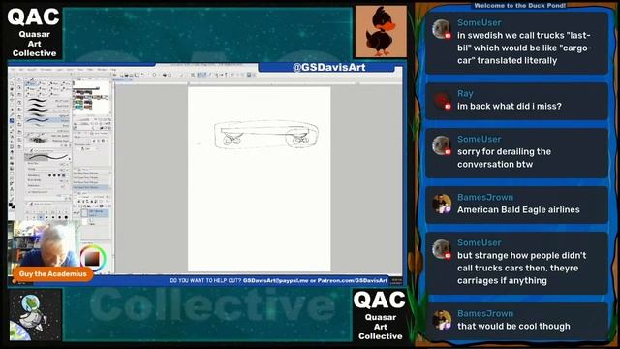The height and width of the screenshot is (349, 620).
Task: Open the Layer menu
Action: [x=60, y=70]
